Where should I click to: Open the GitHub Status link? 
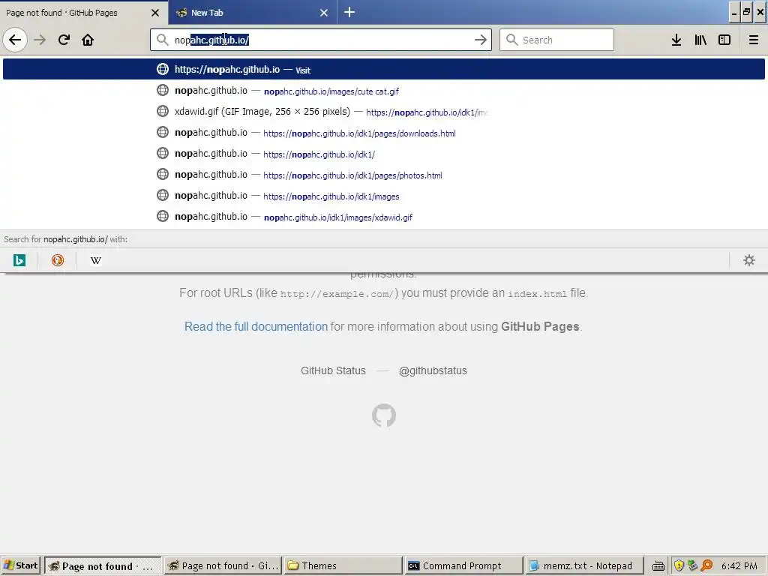333,370
